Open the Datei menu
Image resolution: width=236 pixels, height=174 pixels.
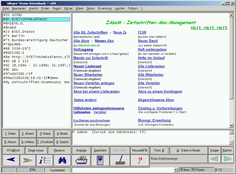(x=6, y=9)
